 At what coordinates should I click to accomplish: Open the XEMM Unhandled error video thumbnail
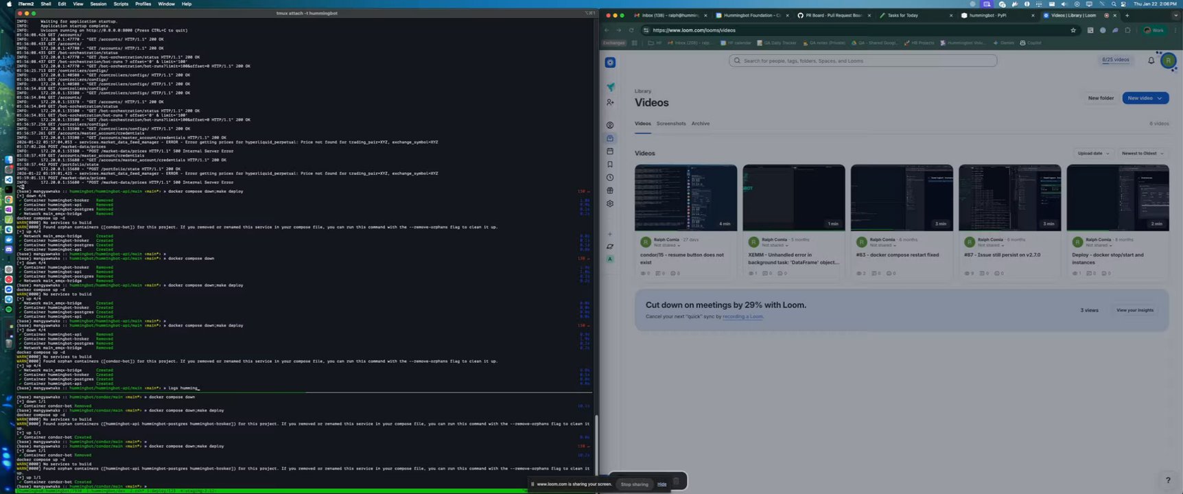793,198
